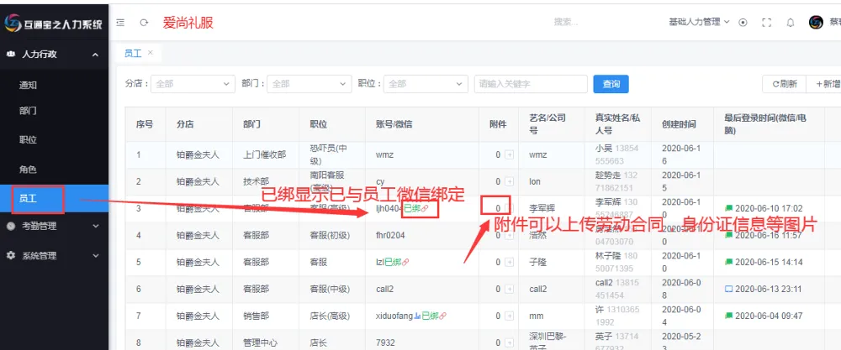The height and width of the screenshot is (350, 841).
Task: Click the blue 查询 button
Action: pyautogui.click(x=611, y=84)
